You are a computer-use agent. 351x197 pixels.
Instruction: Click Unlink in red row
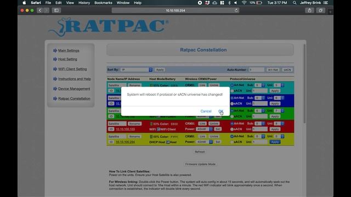click(x=214, y=124)
